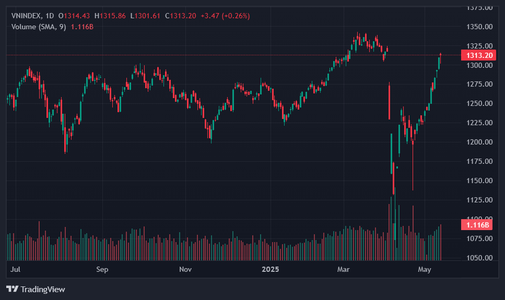Click the red 1313.20 current price tag

(x=479, y=55)
